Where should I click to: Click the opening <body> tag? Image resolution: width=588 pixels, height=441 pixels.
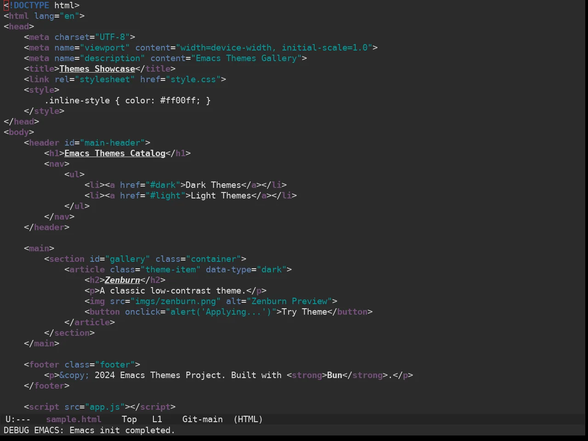19,132
